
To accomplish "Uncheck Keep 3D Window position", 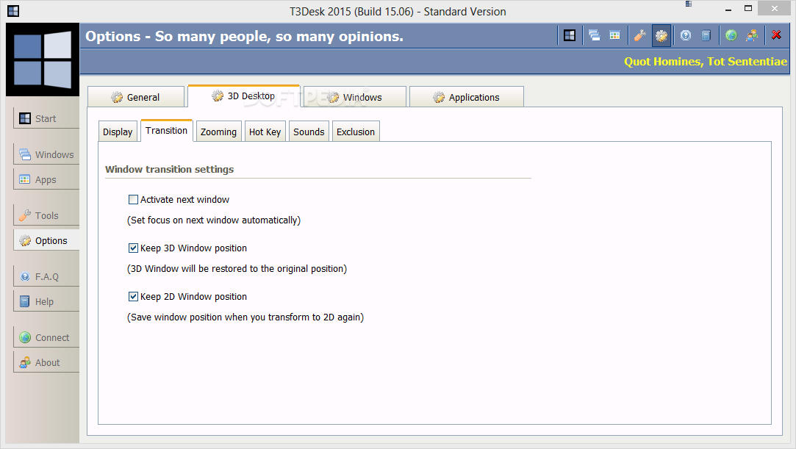I will (x=133, y=248).
